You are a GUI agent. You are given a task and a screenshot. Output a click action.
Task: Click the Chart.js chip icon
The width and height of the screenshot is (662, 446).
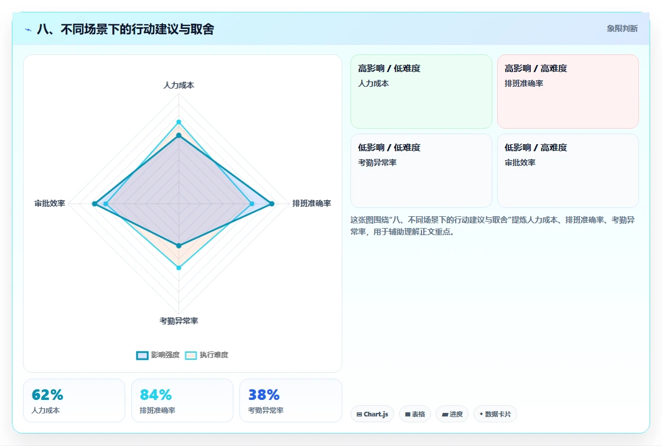click(x=359, y=414)
